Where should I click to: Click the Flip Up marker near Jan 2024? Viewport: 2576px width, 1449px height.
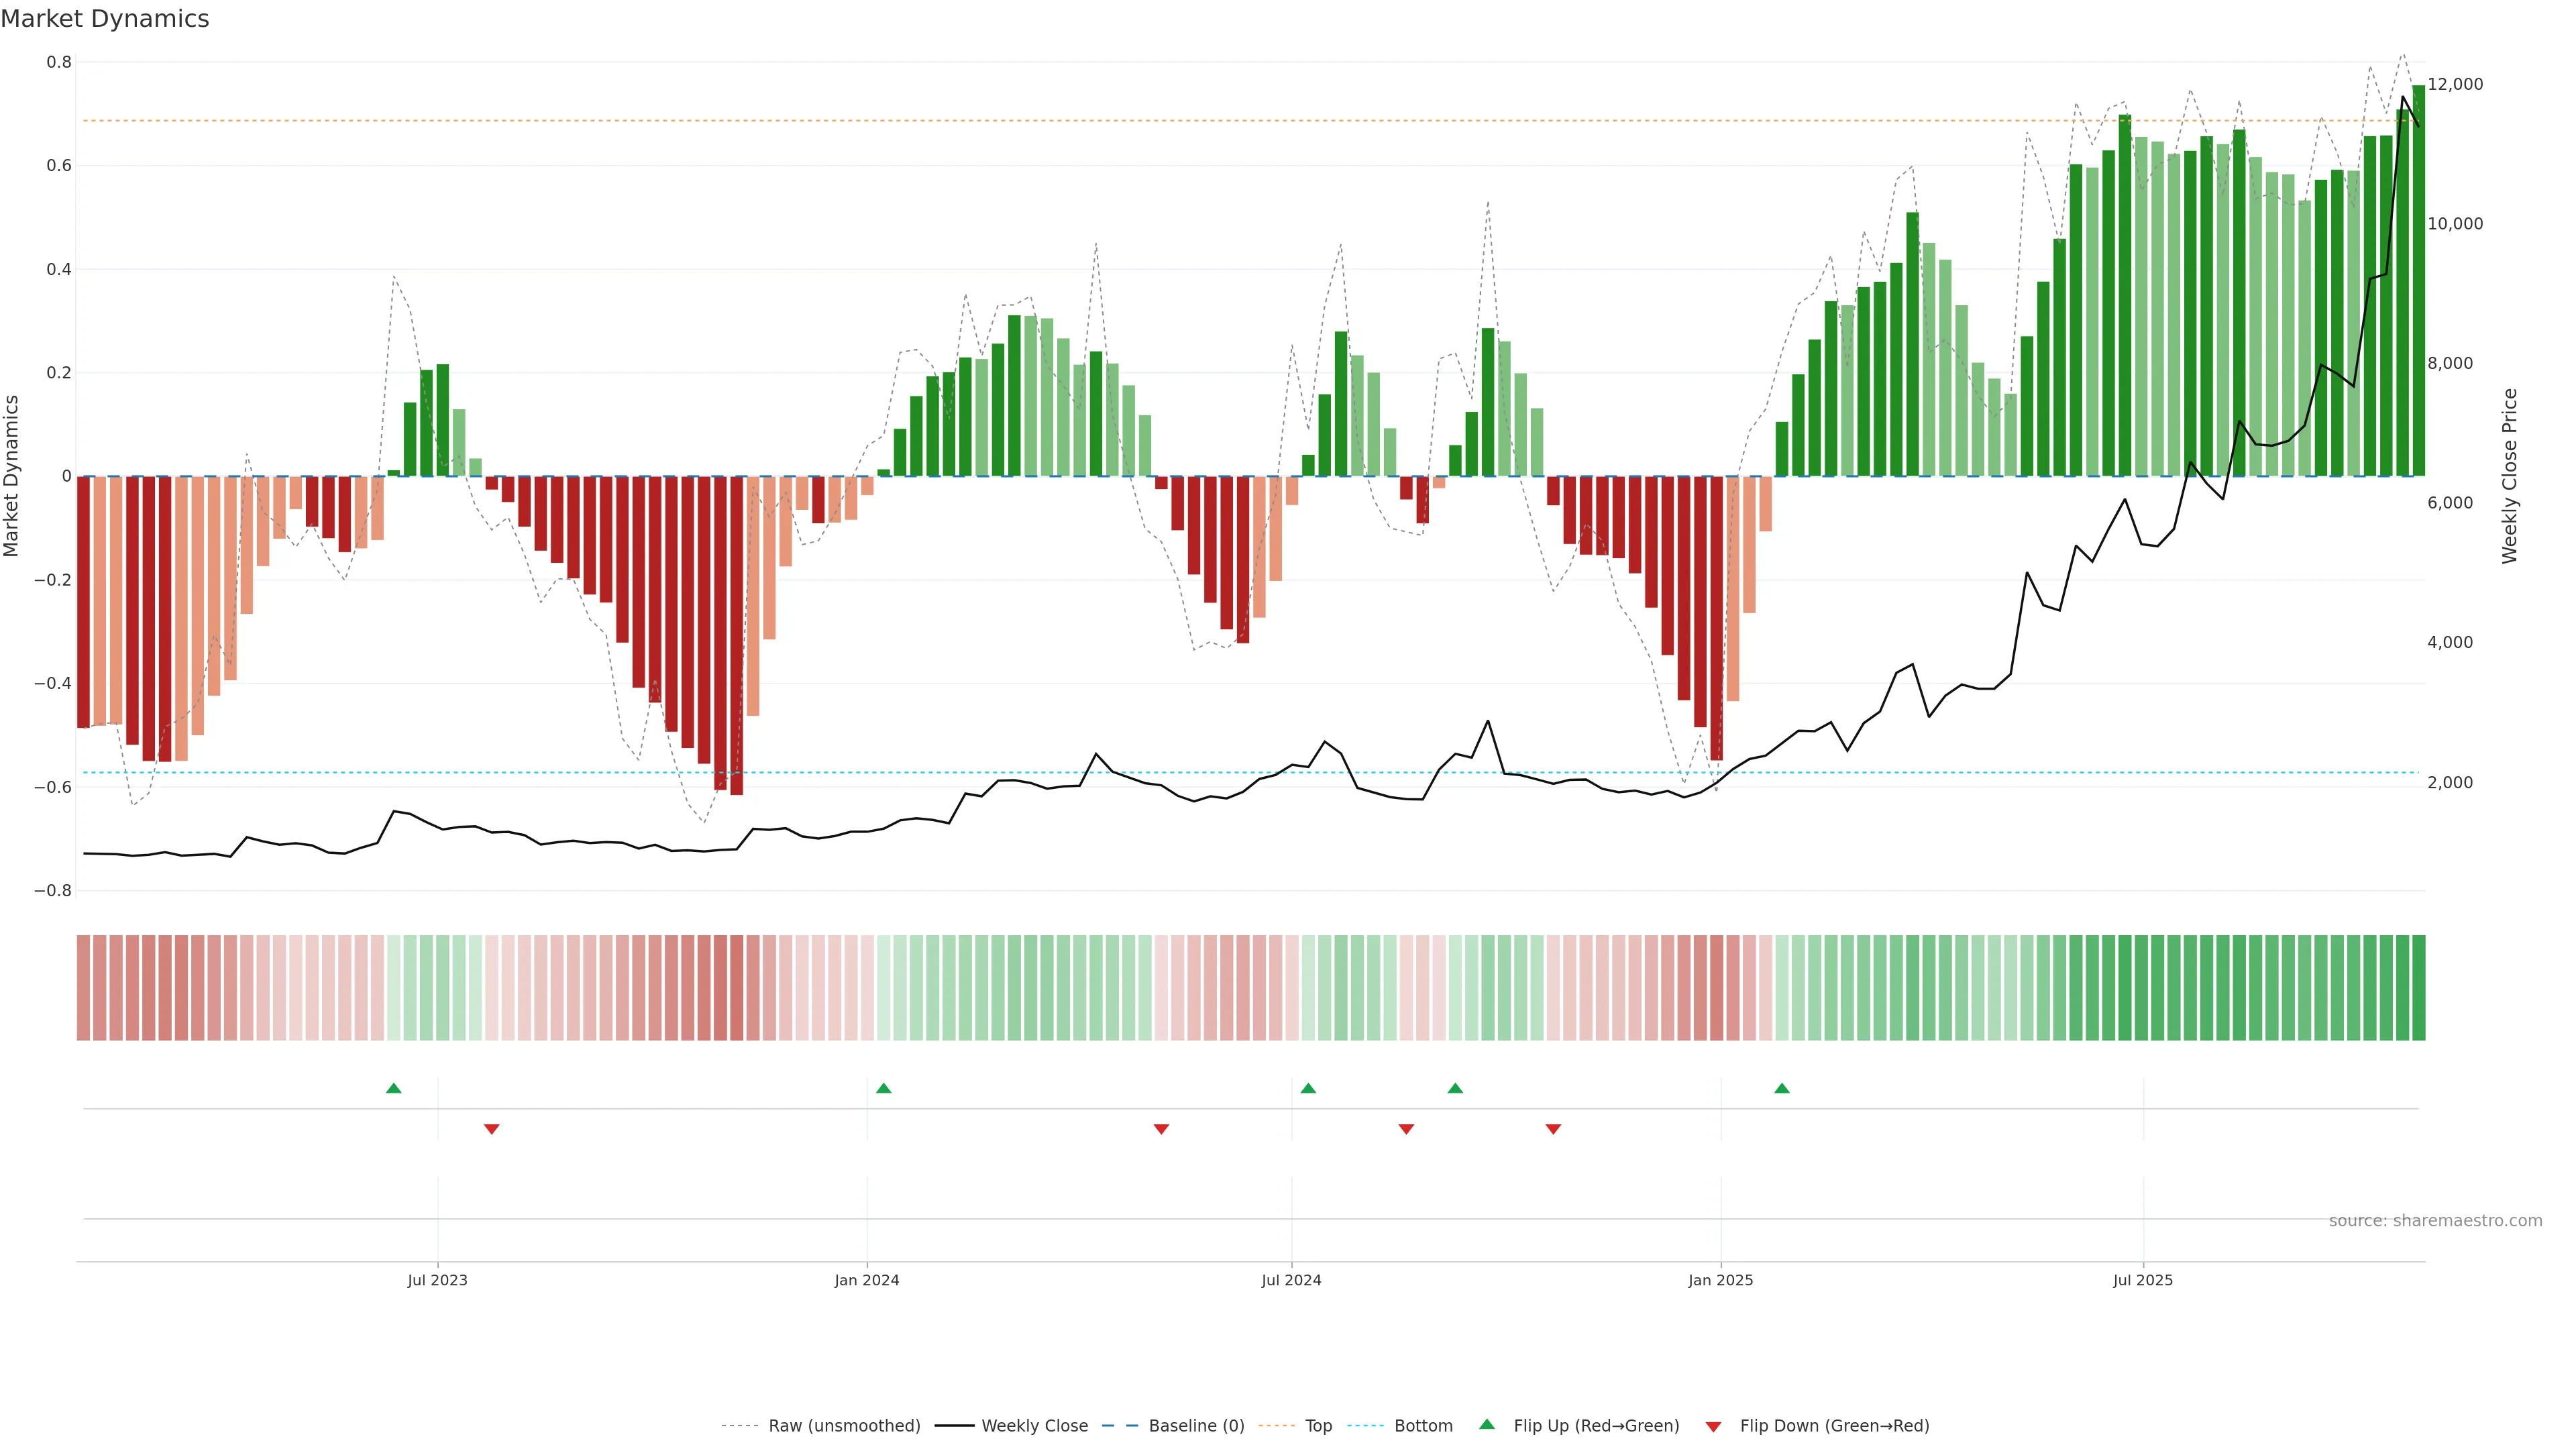pyautogui.click(x=883, y=1088)
